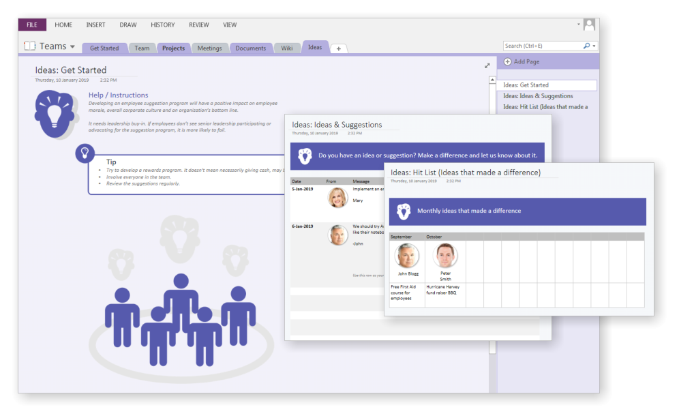The height and width of the screenshot is (418, 679).
Task: Click the large lightbulb head icon
Action: pos(54,114)
